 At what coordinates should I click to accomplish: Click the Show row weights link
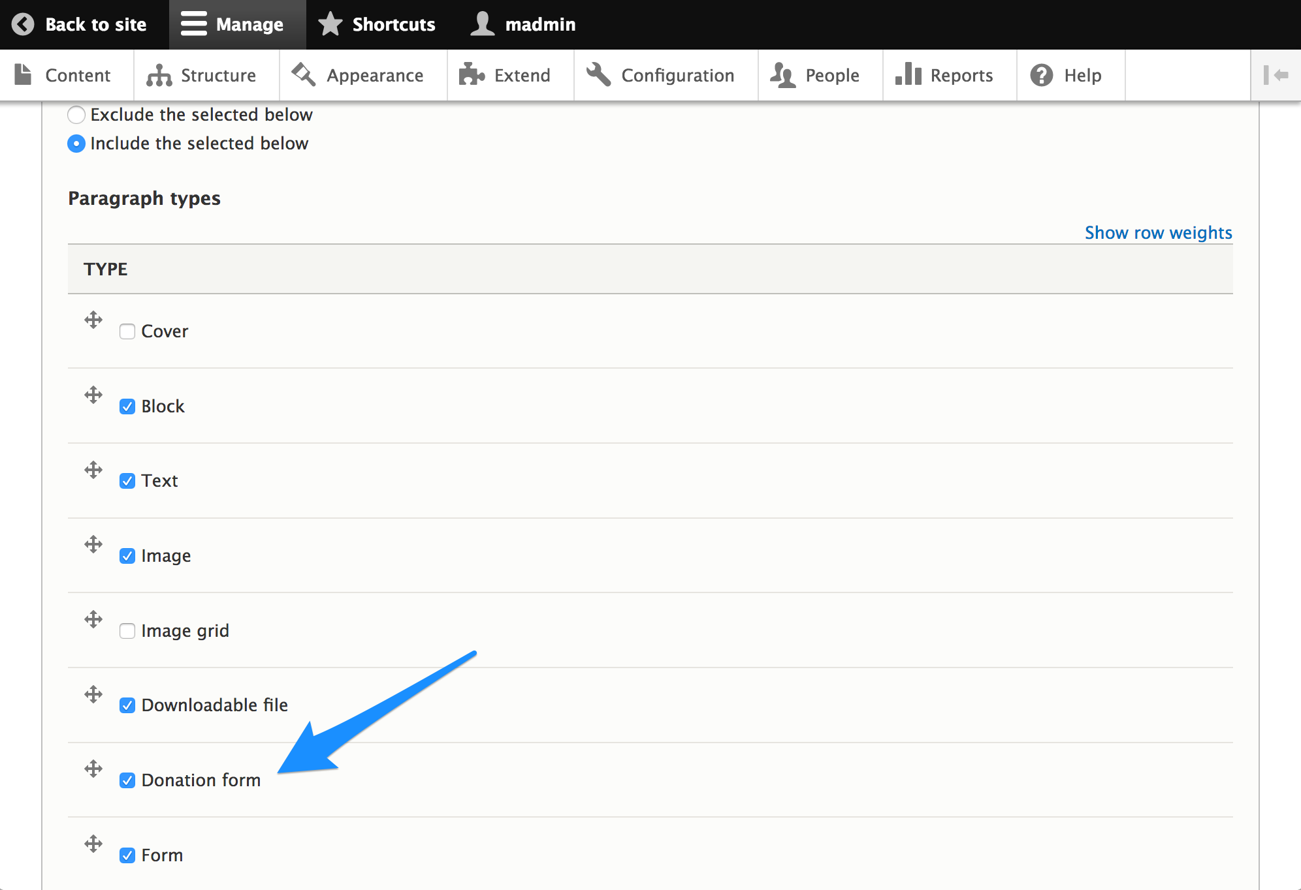(1158, 233)
